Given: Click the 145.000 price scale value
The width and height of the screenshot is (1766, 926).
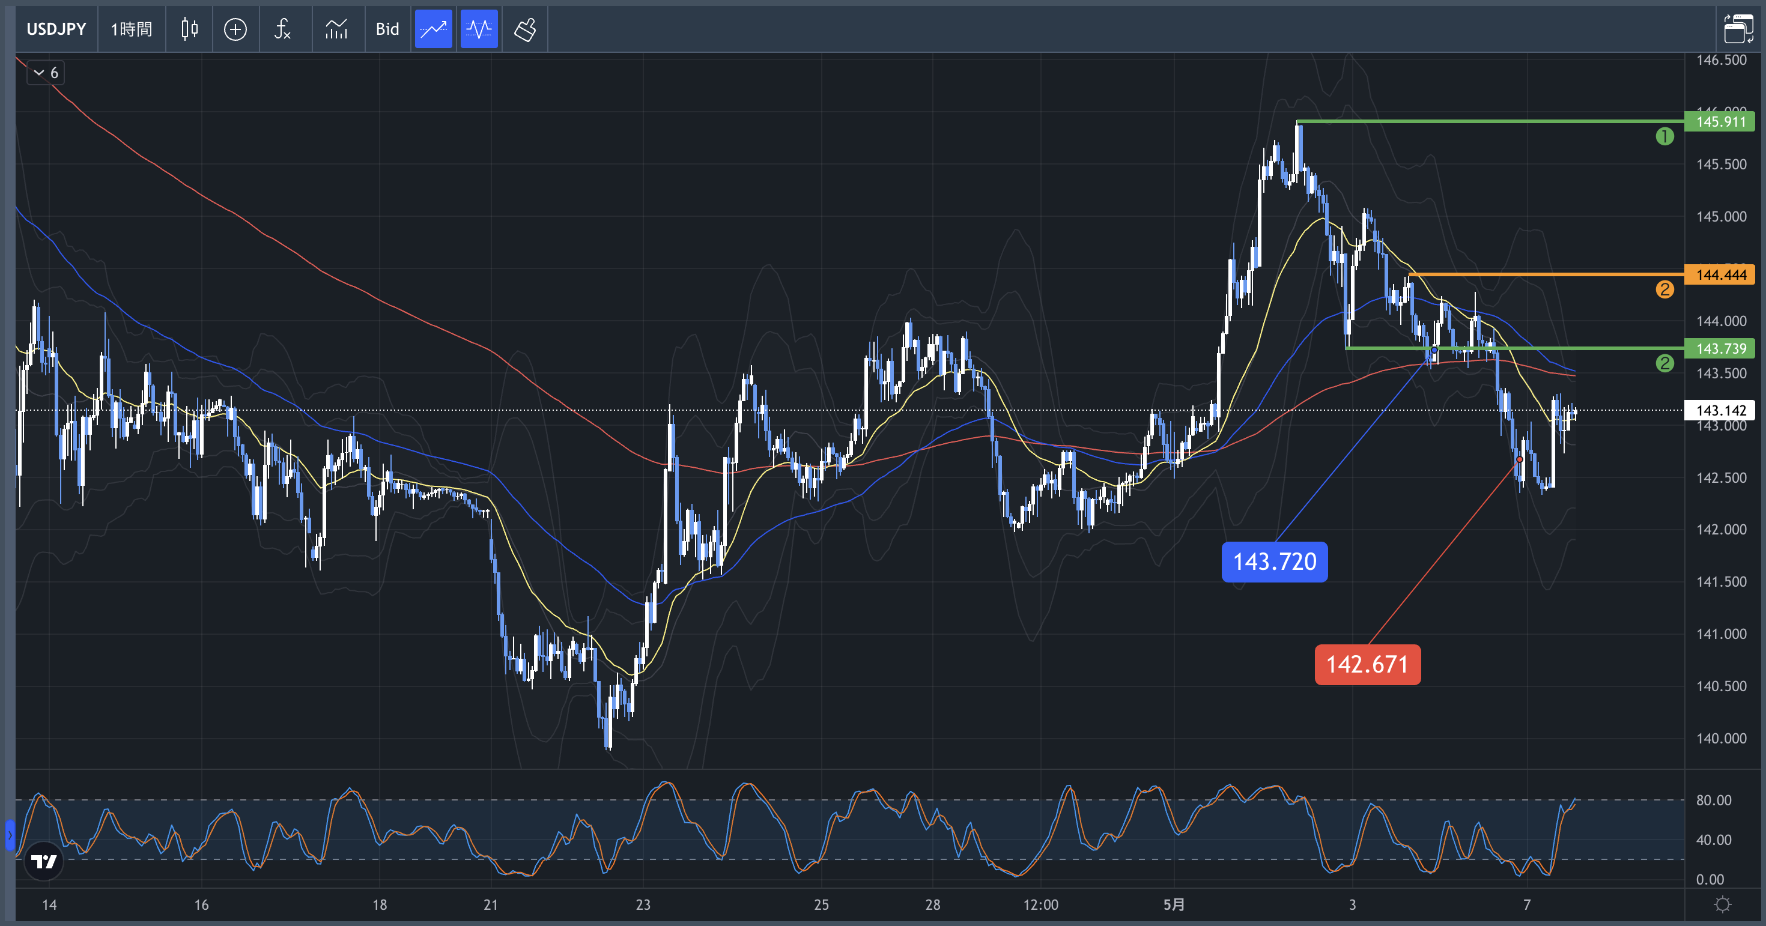Looking at the screenshot, I should click(1721, 217).
